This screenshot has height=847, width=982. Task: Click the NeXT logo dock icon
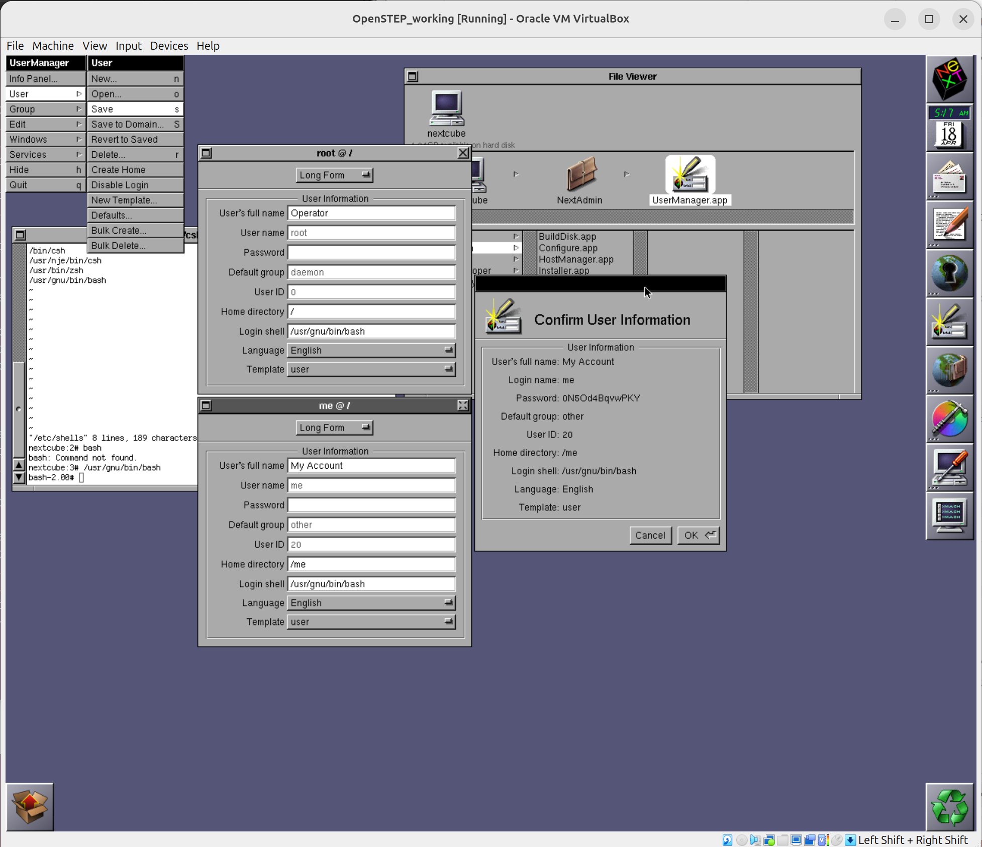point(949,79)
